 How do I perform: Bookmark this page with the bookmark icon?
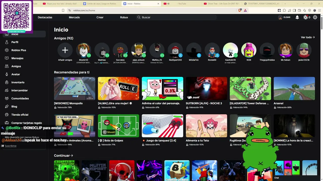(63, 10)
